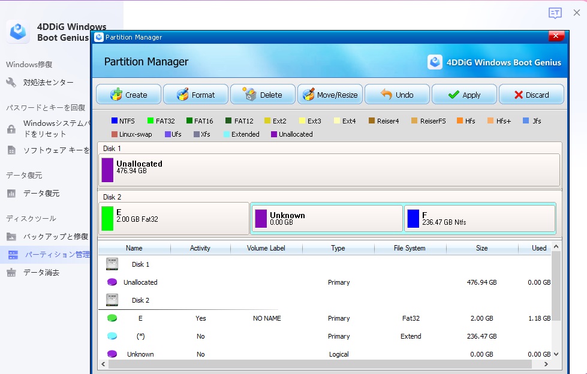This screenshot has width=587, height=374.
Task: Close the Partition Manager dialog
Action: pyautogui.click(x=556, y=36)
